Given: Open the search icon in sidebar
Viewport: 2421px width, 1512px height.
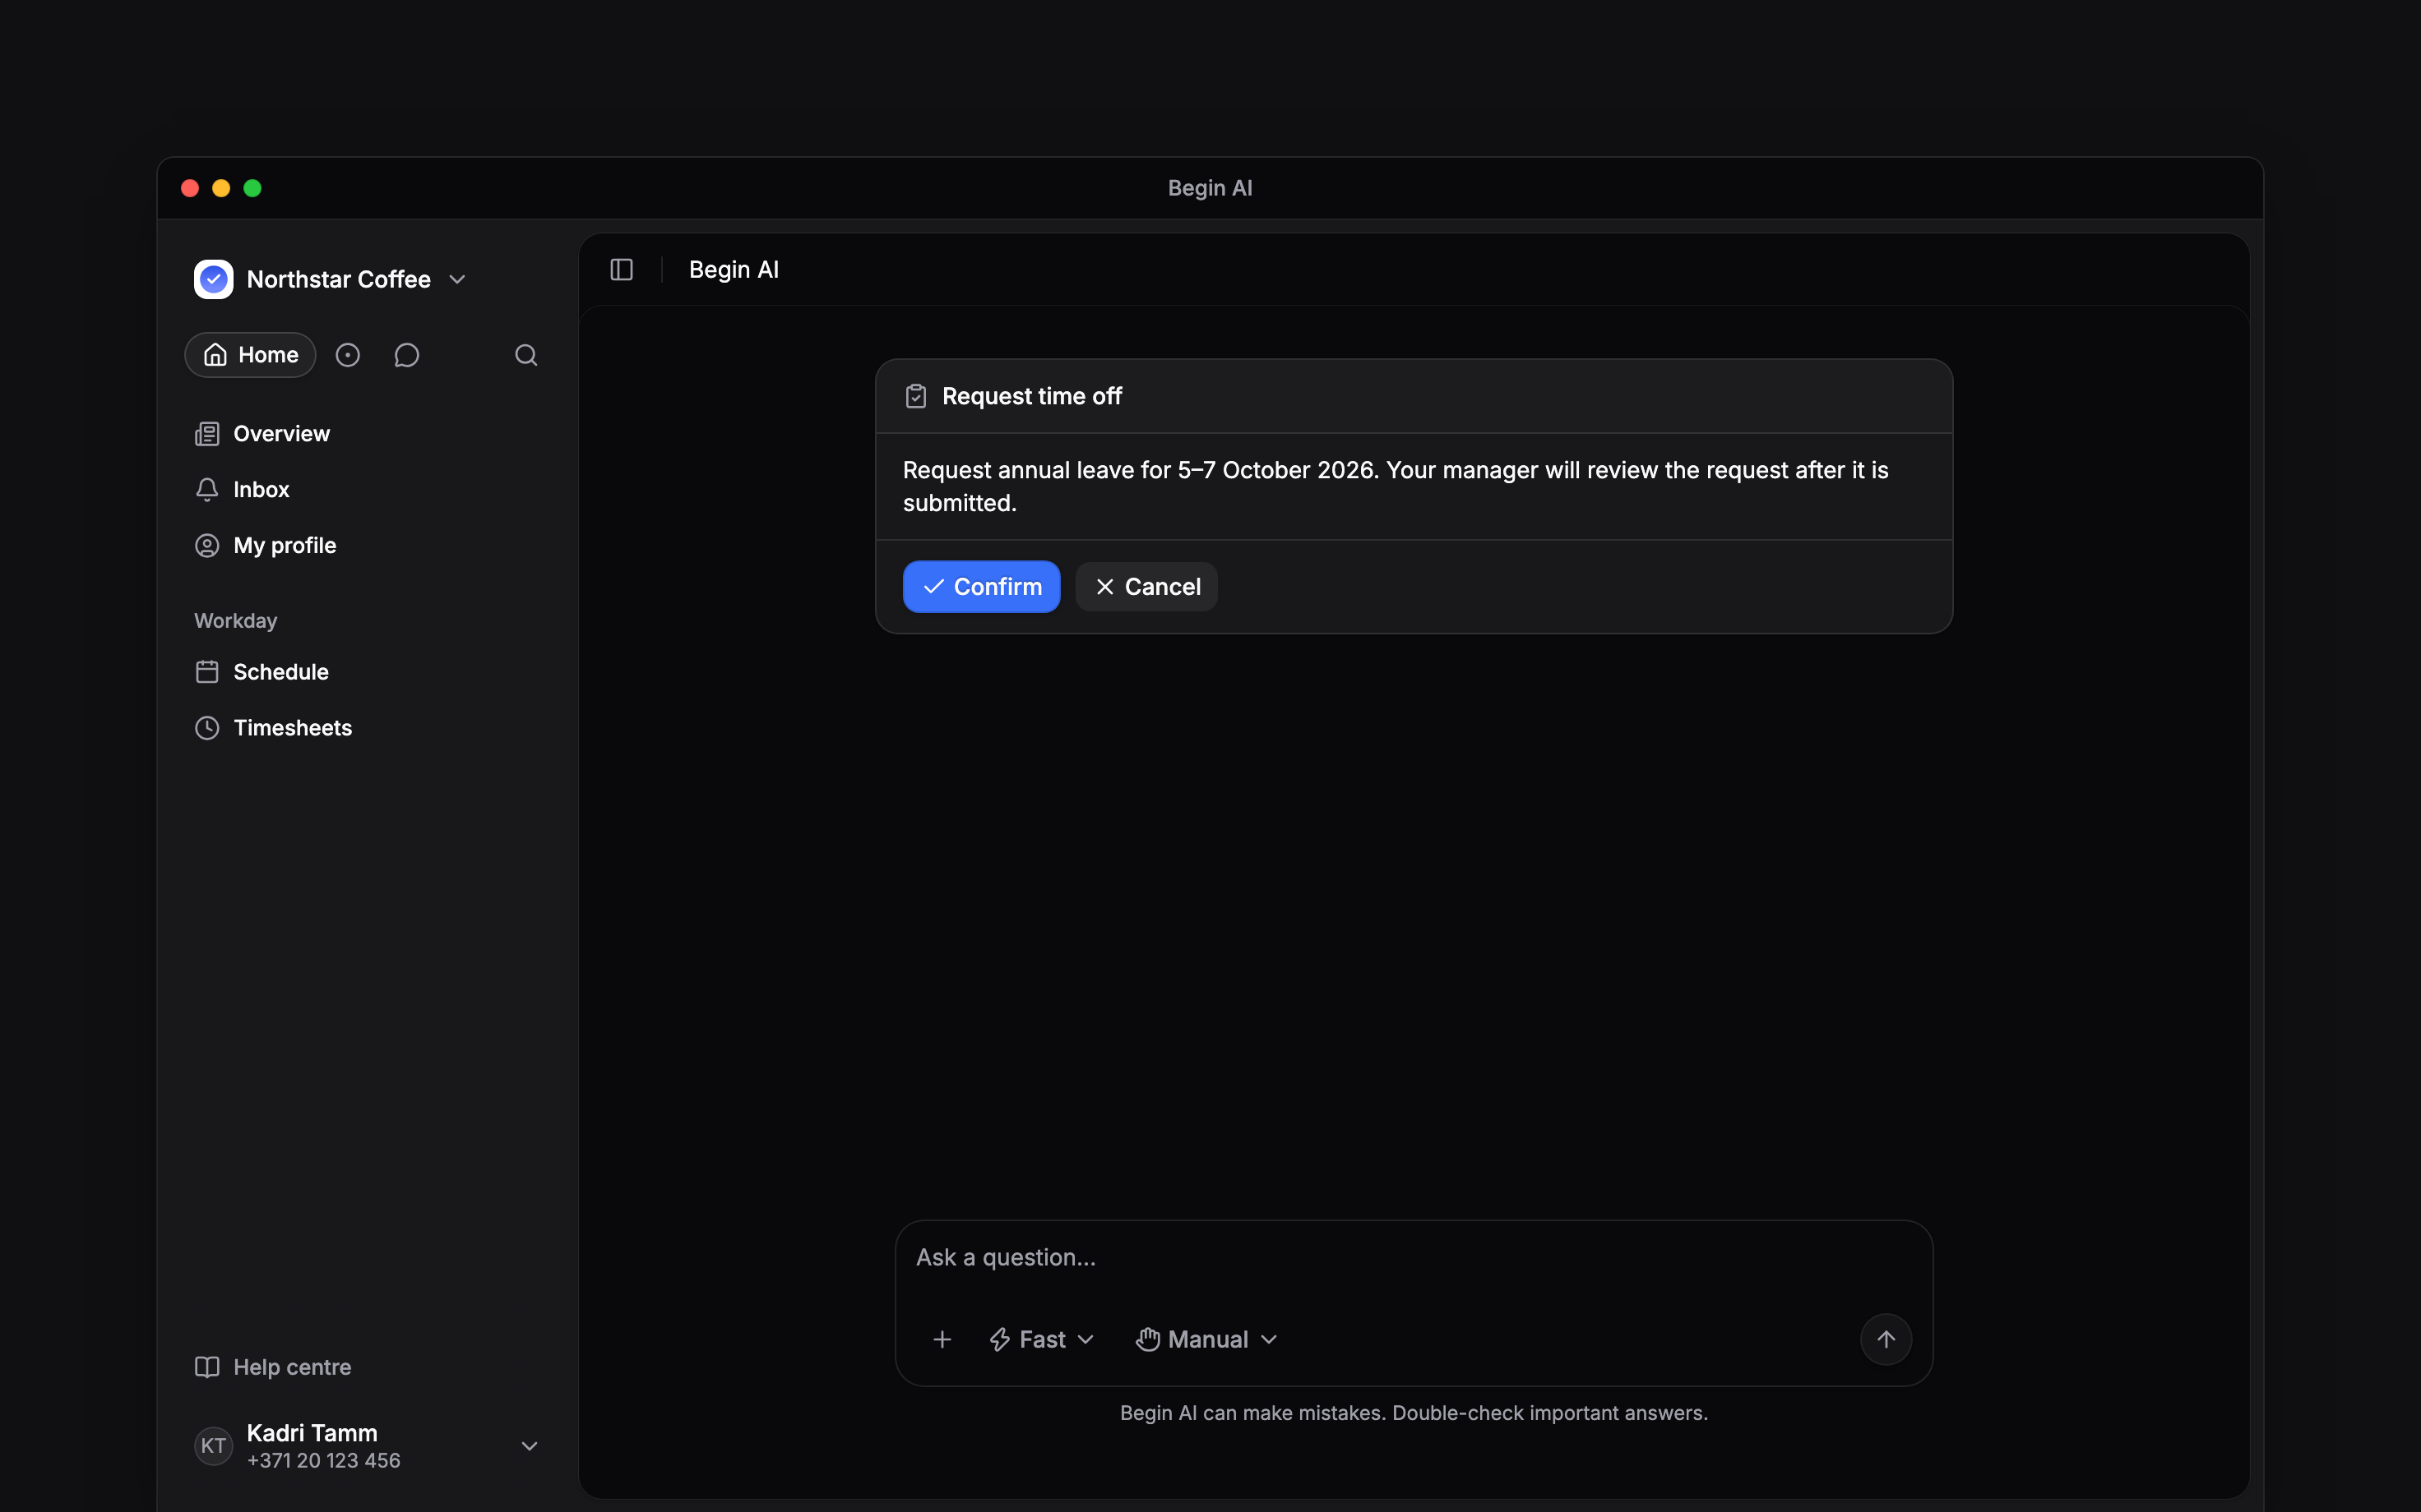Looking at the screenshot, I should click(x=526, y=355).
